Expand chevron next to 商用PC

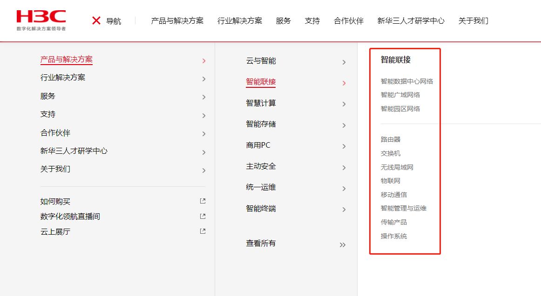coord(344,147)
